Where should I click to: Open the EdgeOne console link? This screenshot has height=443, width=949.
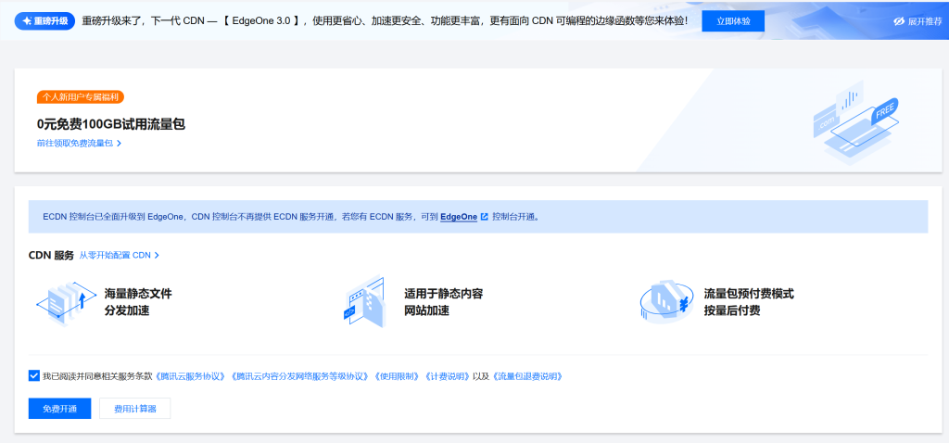point(459,217)
